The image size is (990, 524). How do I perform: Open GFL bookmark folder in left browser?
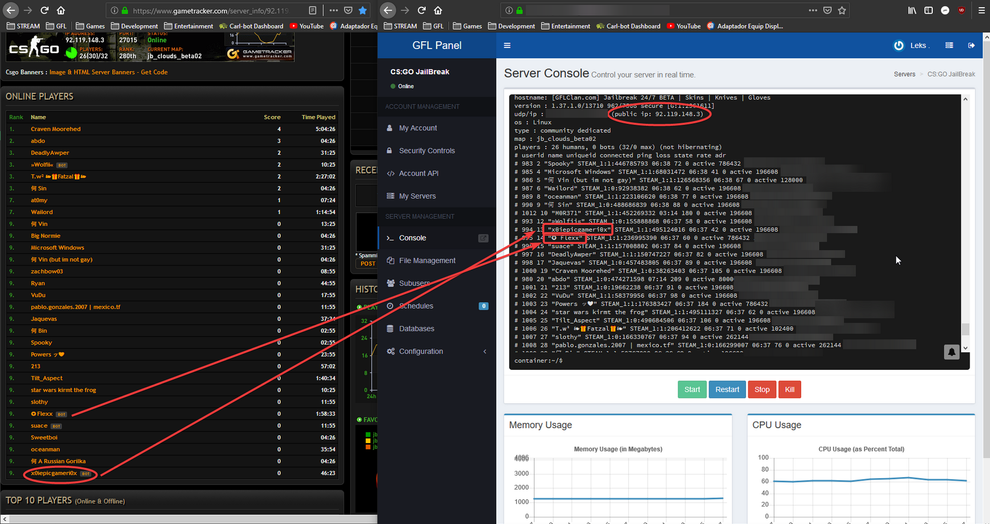point(56,26)
